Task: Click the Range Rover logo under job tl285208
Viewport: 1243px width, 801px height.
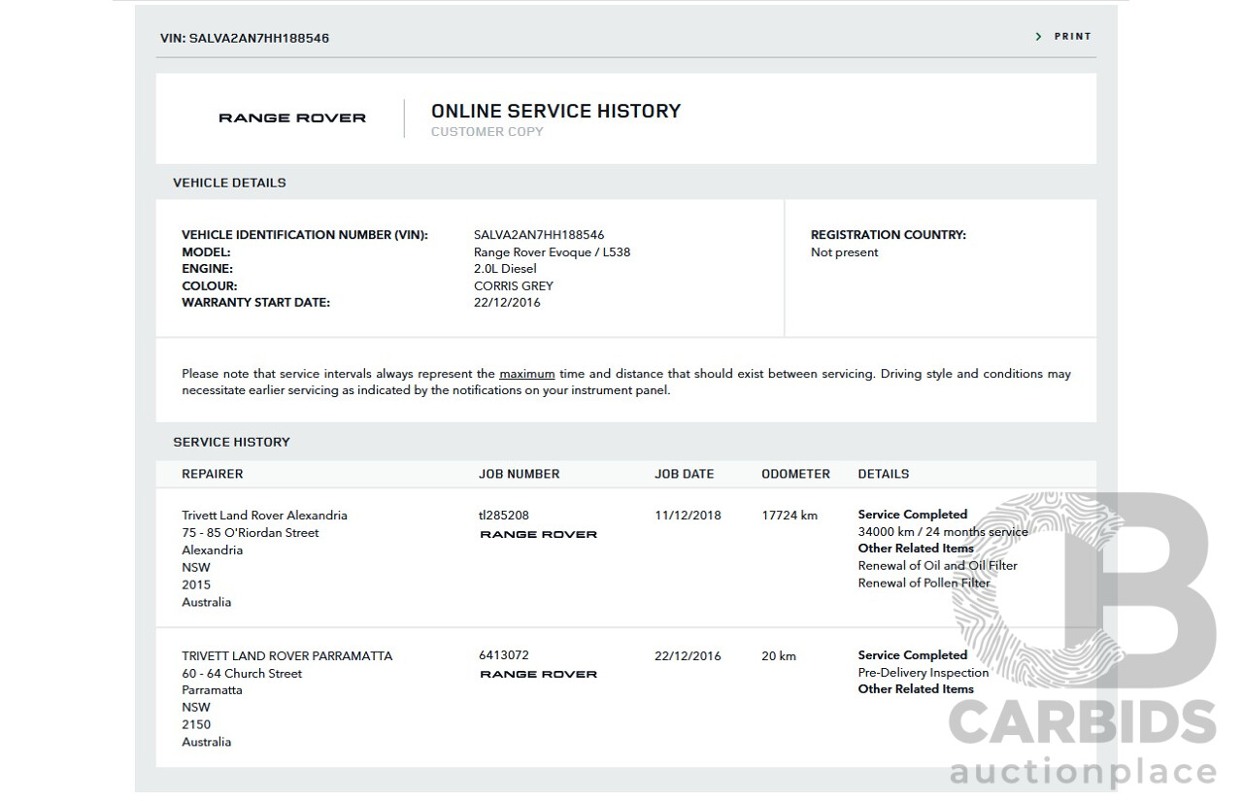Action: [x=538, y=535]
